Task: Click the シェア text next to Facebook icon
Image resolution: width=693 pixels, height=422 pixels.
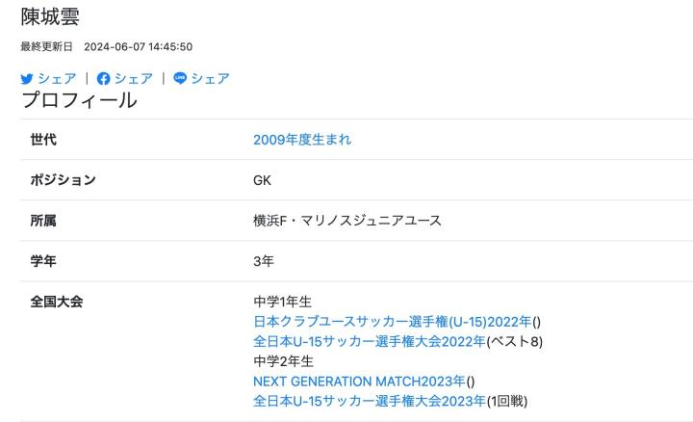Action: click(x=136, y=78)
